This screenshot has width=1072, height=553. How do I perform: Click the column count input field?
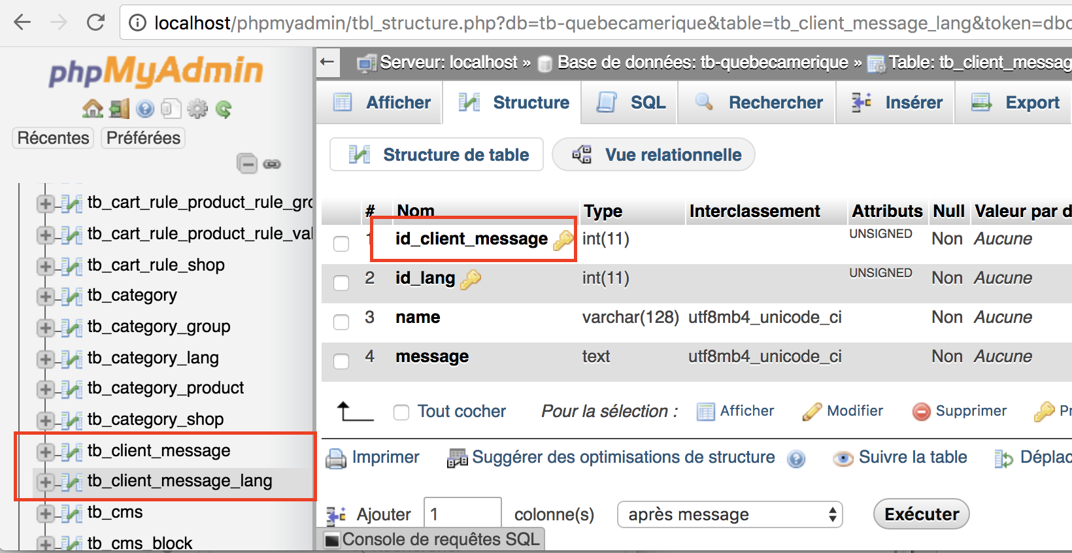462,514
